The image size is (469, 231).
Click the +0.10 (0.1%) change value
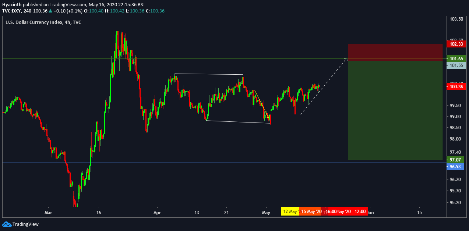(68, 11)
